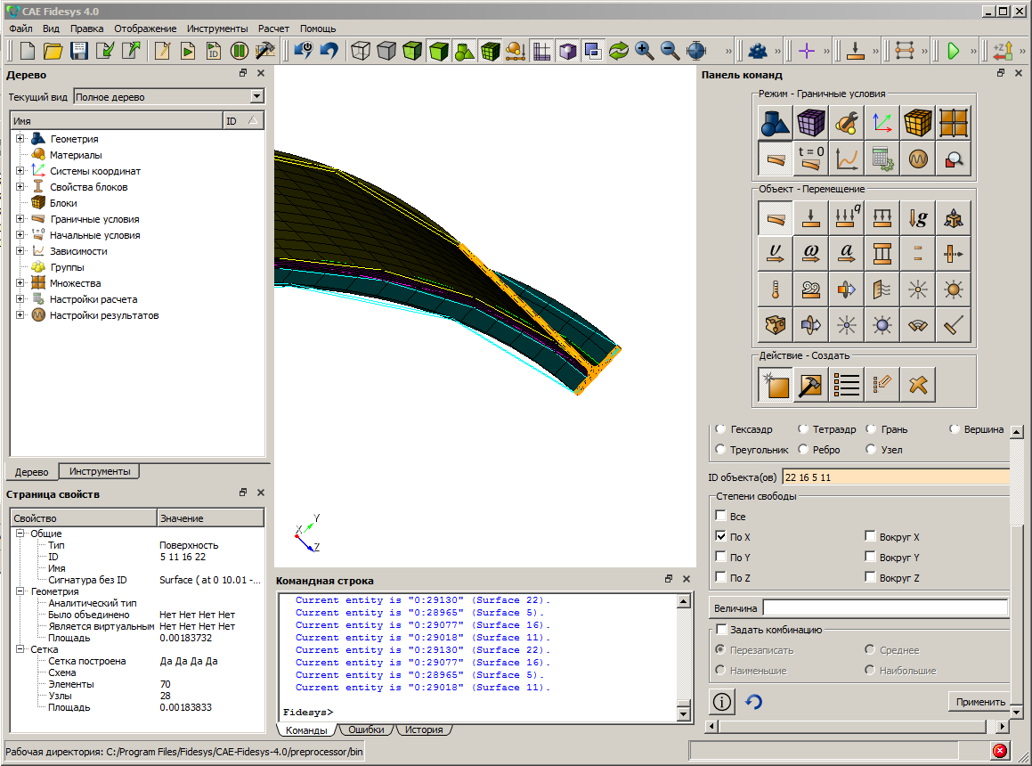Viewport: 1032px width, 766px height.
Task: Click the list action icon
Action: tap(847, 385)
